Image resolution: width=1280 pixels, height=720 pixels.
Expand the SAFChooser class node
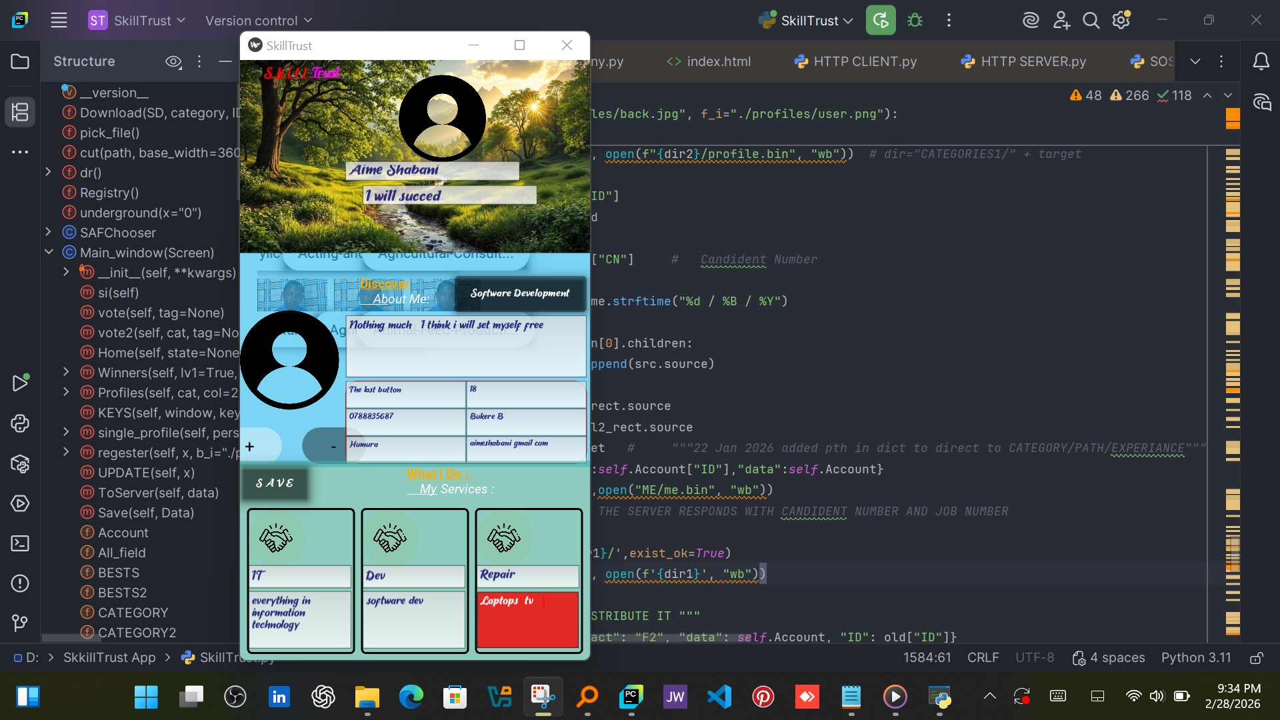[x=48, y=232]
